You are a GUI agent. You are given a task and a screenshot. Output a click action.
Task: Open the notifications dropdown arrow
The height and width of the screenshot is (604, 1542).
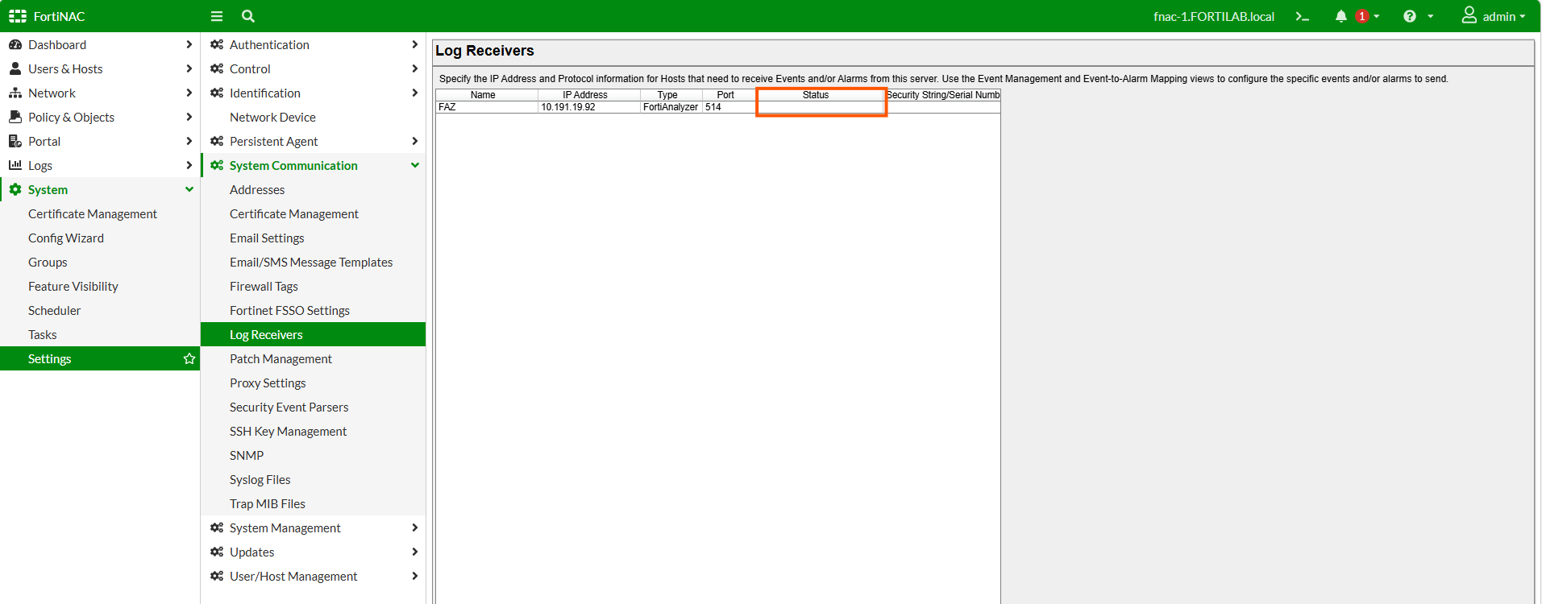(1377, 17)
